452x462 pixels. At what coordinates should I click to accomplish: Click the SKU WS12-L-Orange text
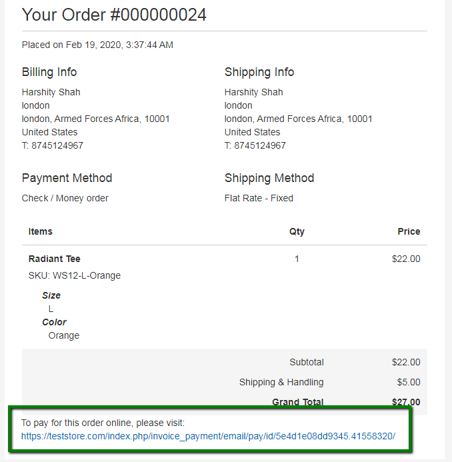point(75,275)
